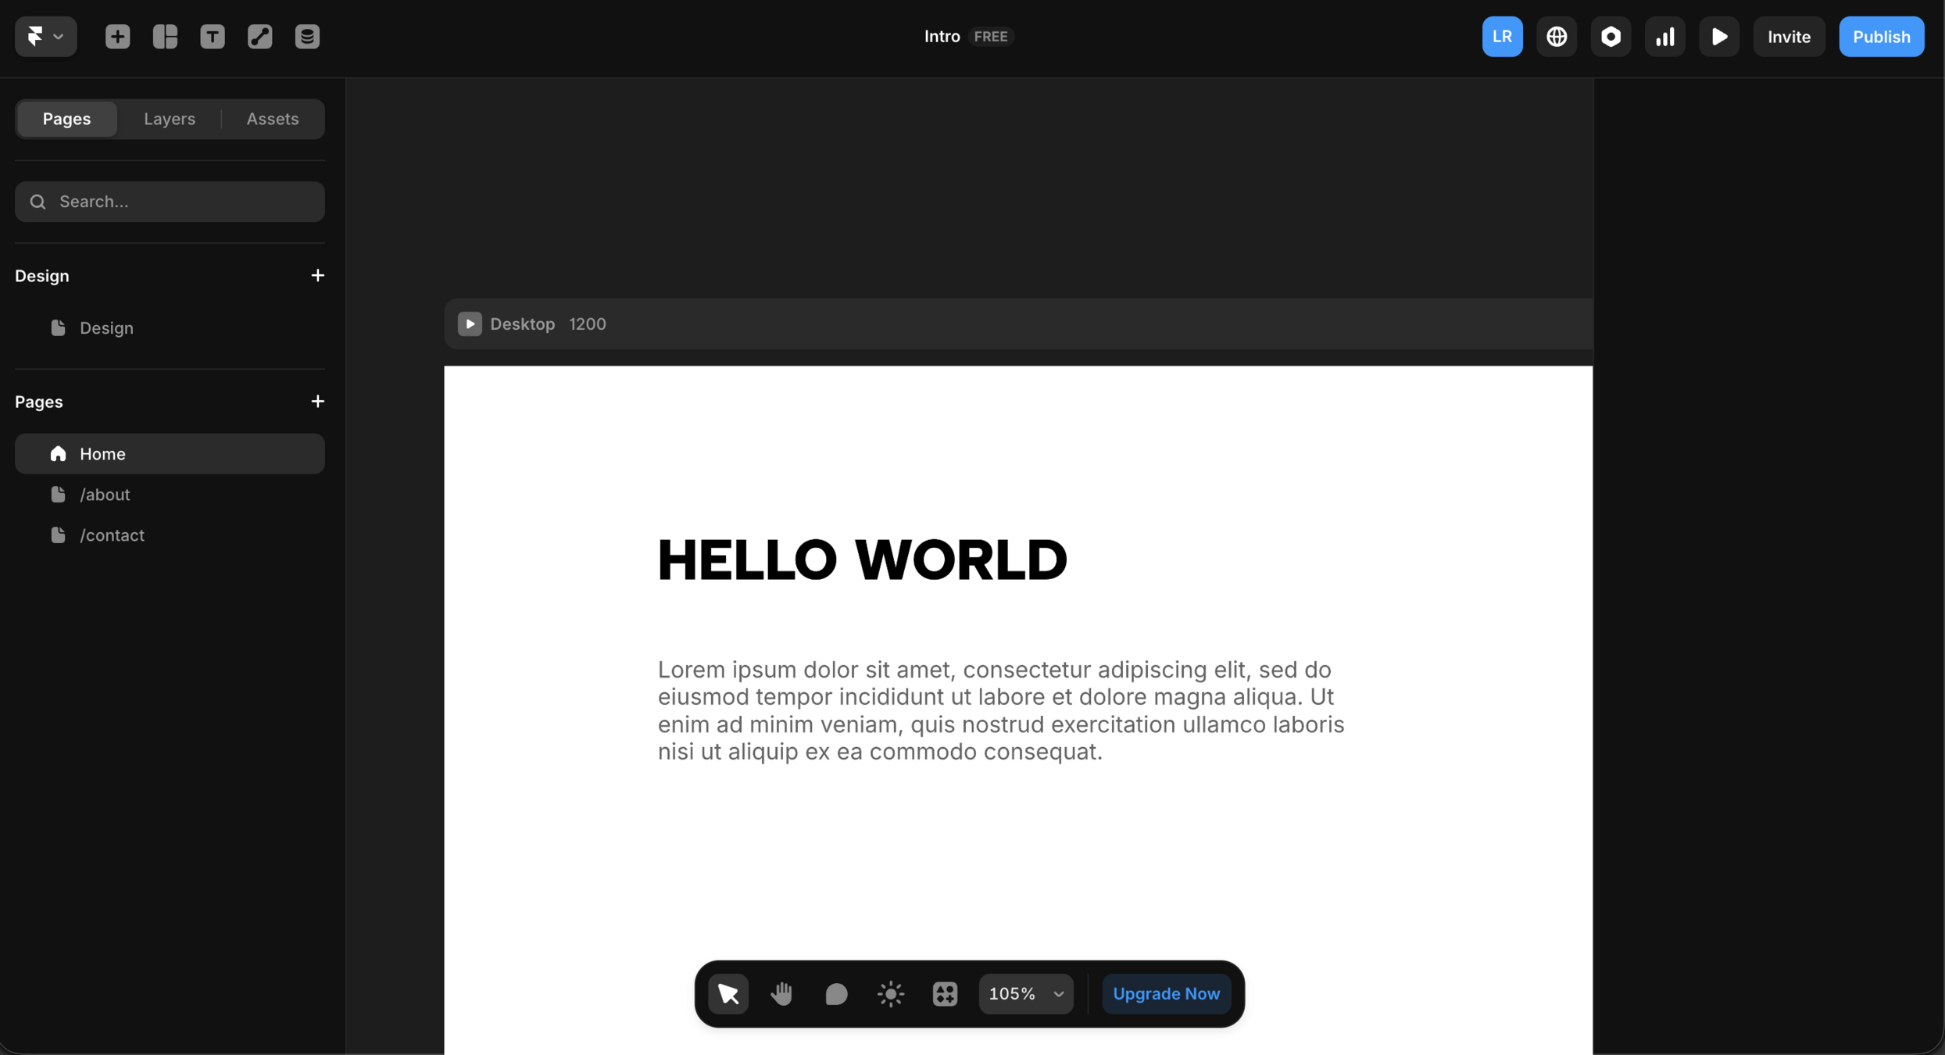Click the Publish button
The width and height of the screenshot is (1945, 1055).
click(x=1881, y=37)
